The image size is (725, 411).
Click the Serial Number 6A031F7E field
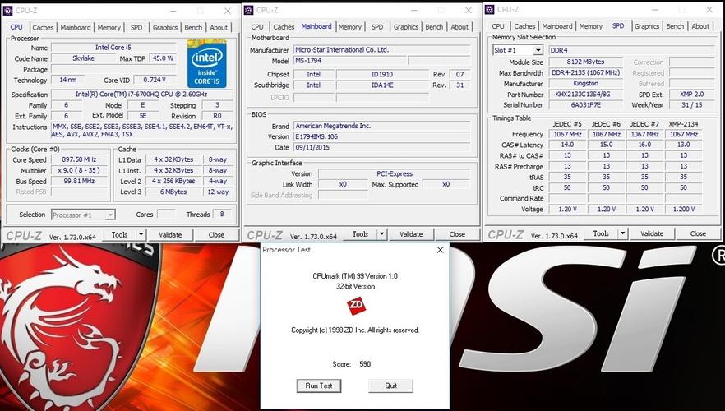tap(585, 105)
